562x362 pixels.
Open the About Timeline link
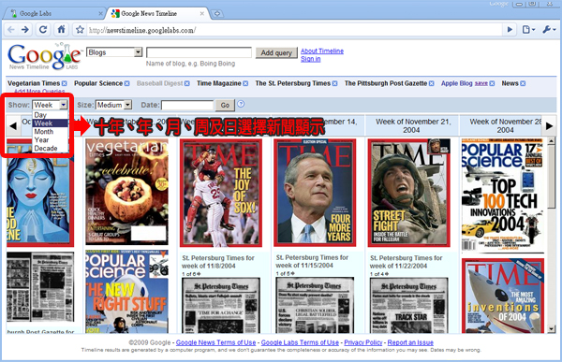322,51
